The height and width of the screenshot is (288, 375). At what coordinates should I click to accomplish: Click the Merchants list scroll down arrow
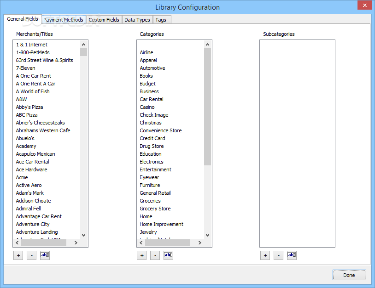coord(83,235)
